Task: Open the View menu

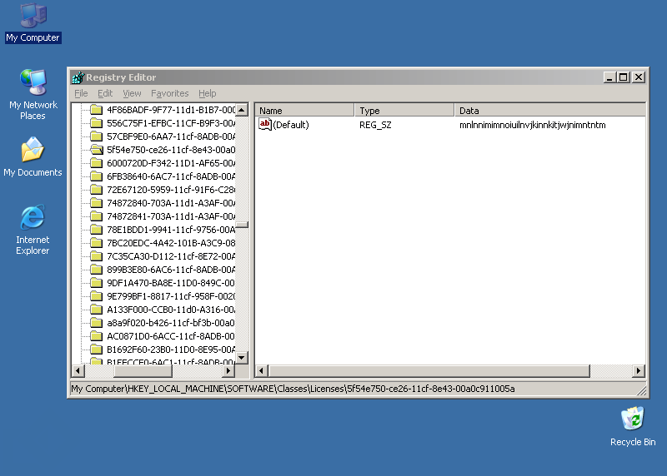Action: pos(132,93)
